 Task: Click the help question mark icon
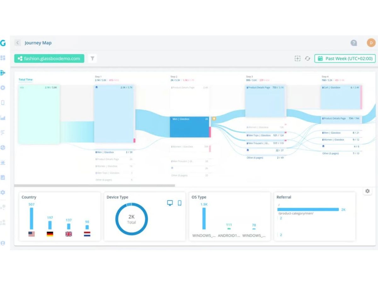pyautogui.click(x=354, y=43)
